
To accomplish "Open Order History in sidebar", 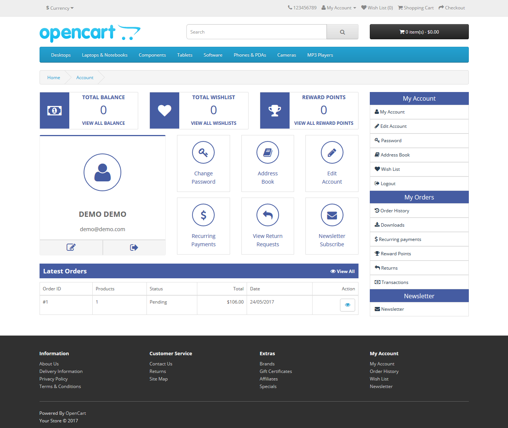I will (x=394, y=211).
